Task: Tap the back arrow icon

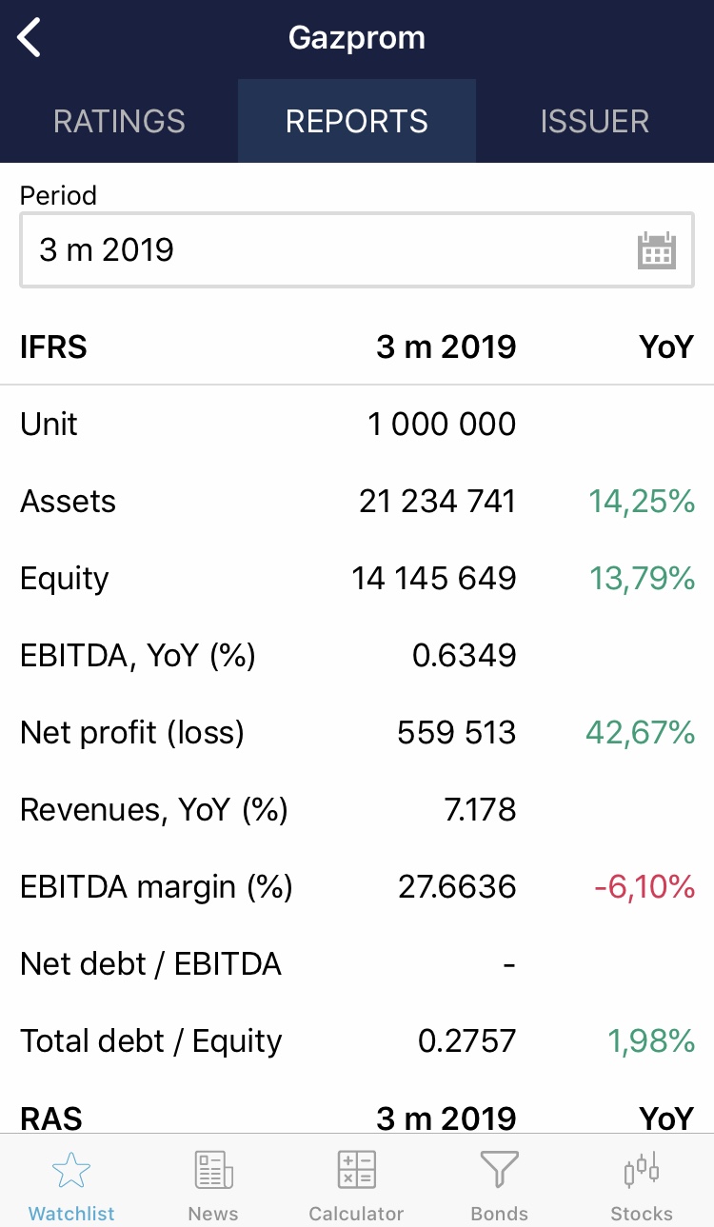Action: (30, 39)
